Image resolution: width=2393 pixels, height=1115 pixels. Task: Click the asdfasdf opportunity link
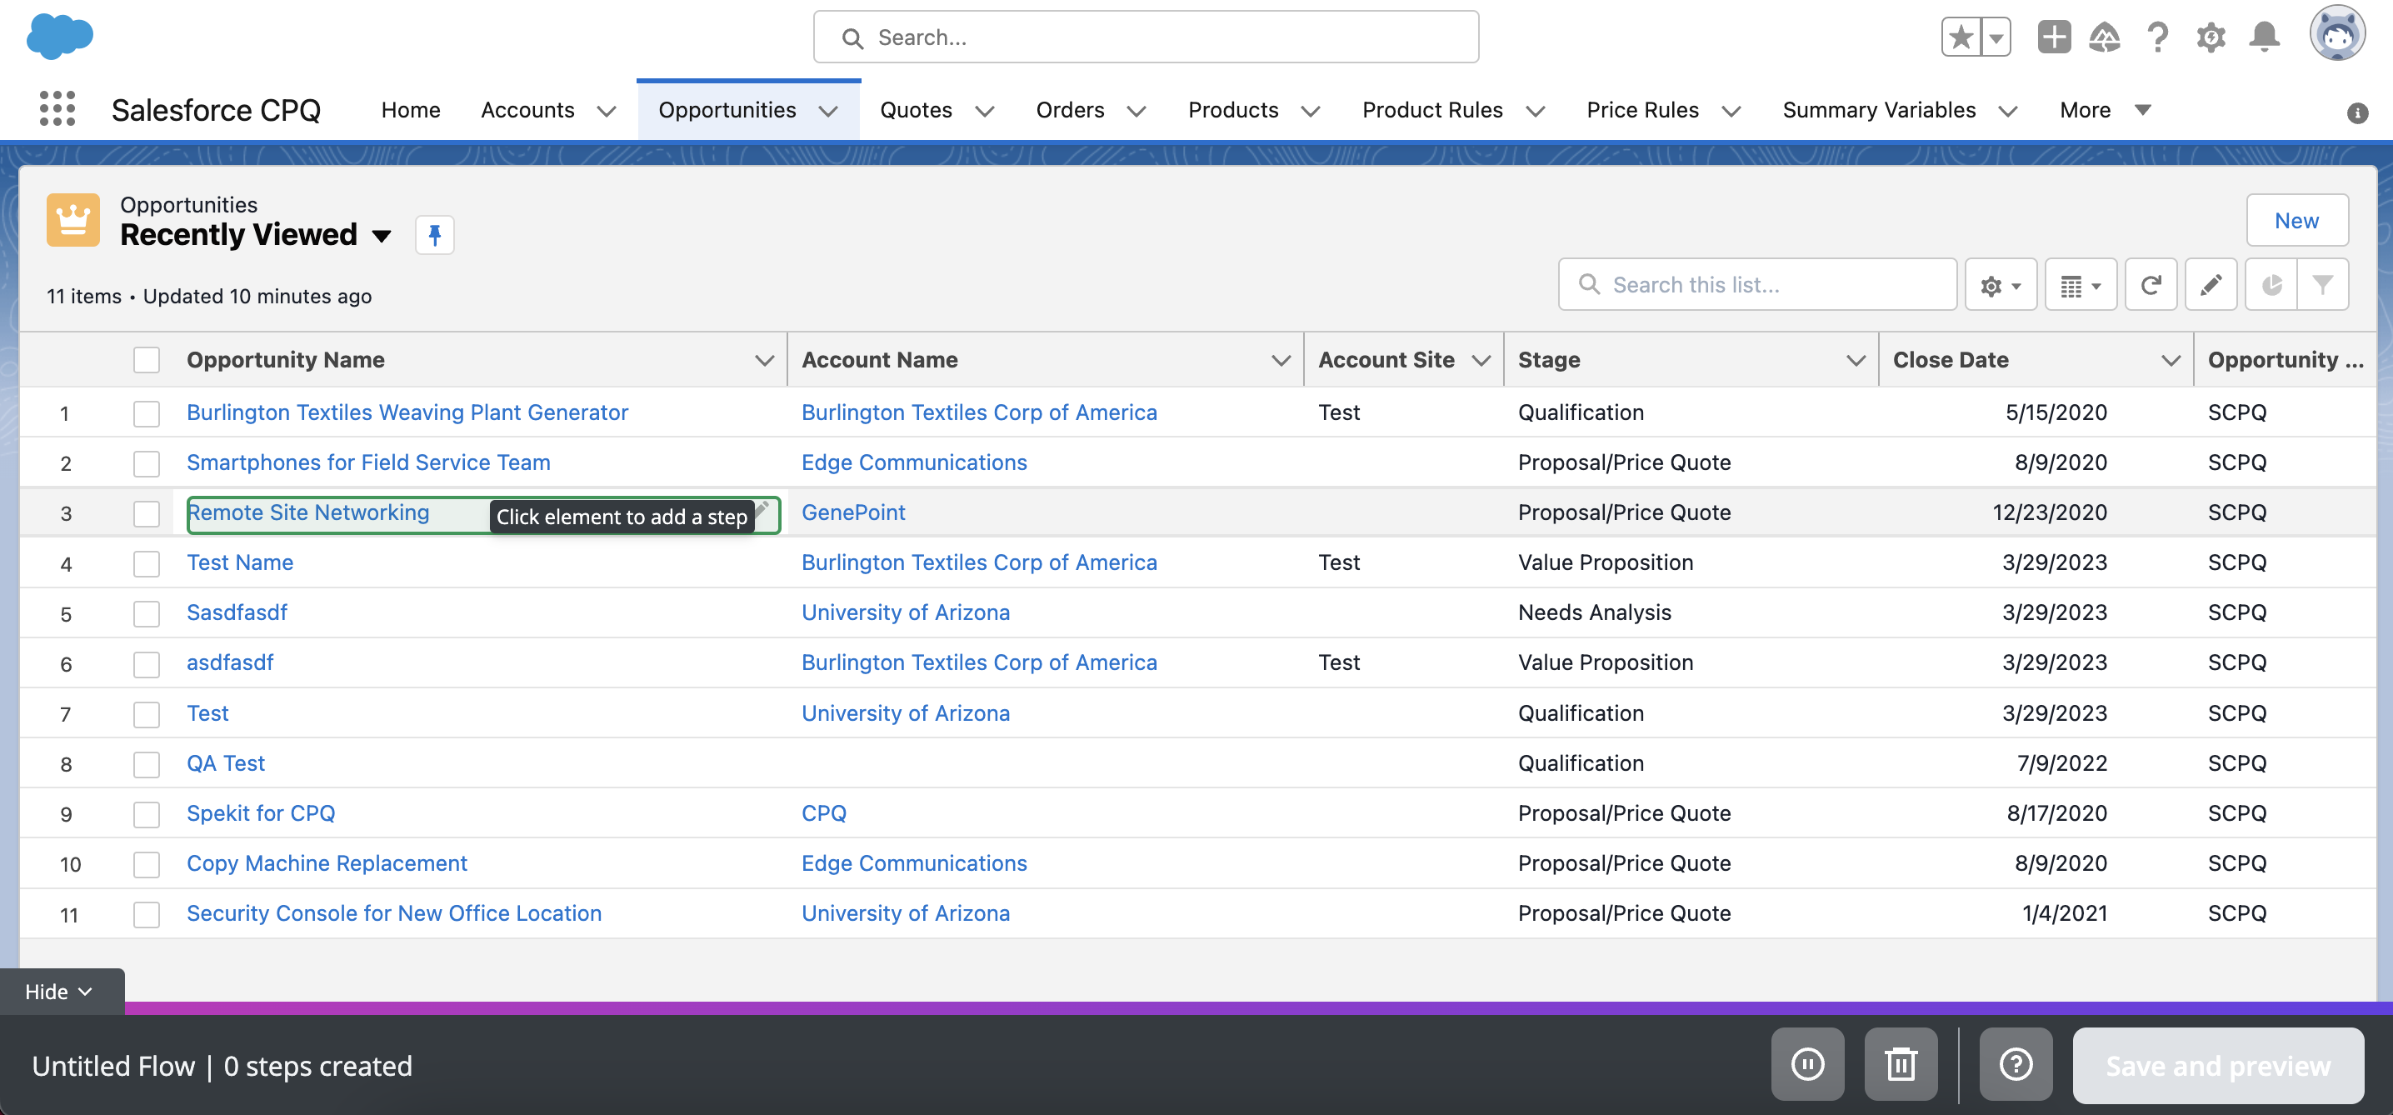229,662
